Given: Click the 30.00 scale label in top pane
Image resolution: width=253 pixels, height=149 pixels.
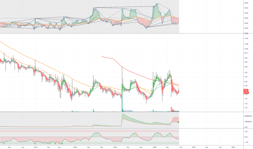Looking at the screenshot, I should pyautogui.click(x=246, y=28).
